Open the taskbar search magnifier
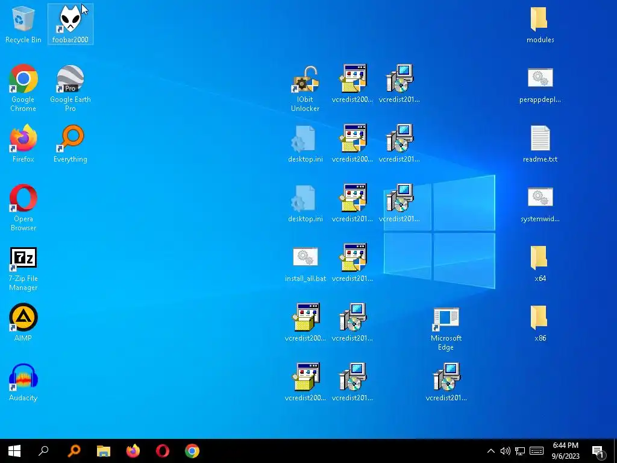The width and height of the screenshot is (617, 463). (43, 451)
